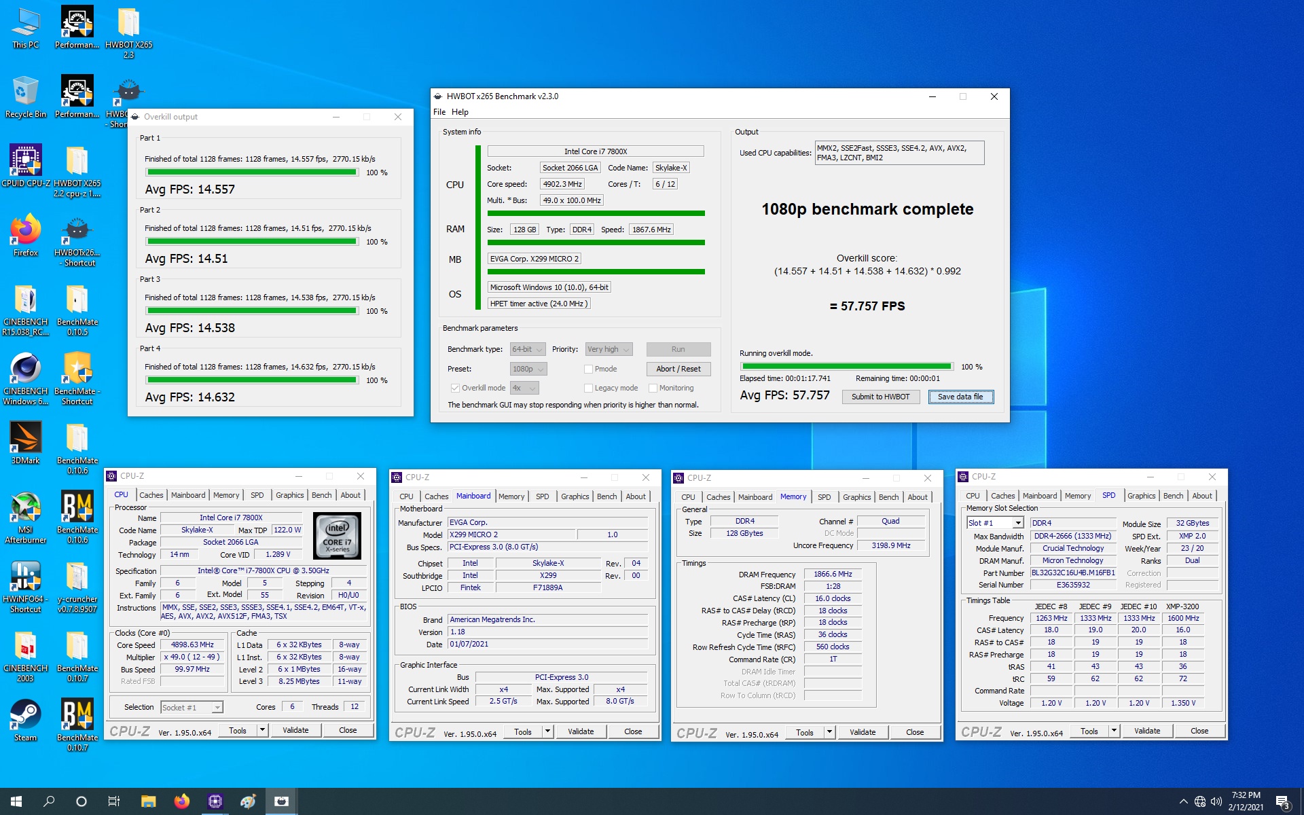Toggle Monitoring checkbox
Screen dimensions: 1304x815
(x=653, y=388)
